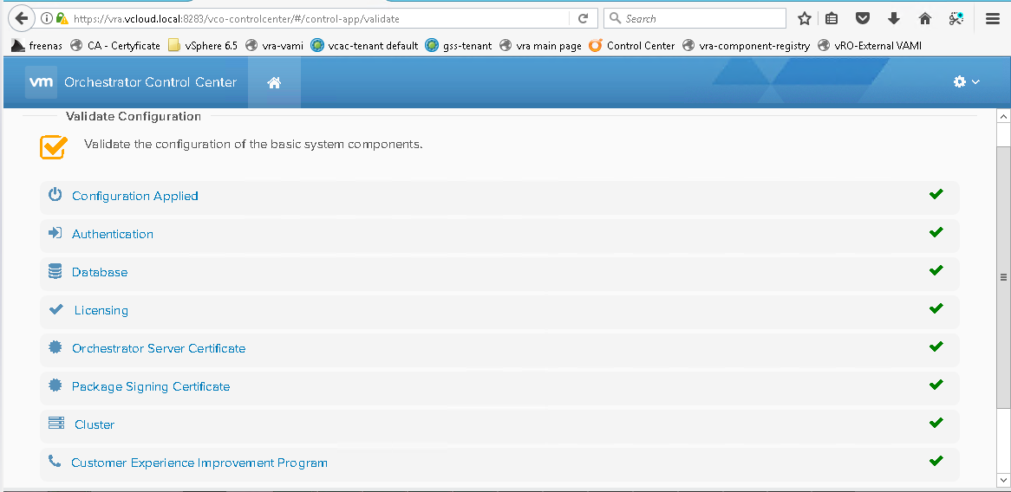Click the Pocket icon in toolbar
Screen dimensions: 1011x492
[x=863, y=19]
